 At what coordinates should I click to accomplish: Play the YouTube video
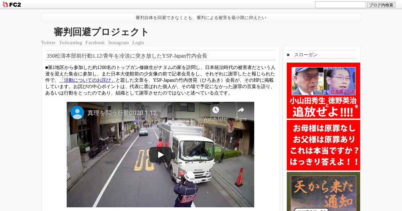160,155
